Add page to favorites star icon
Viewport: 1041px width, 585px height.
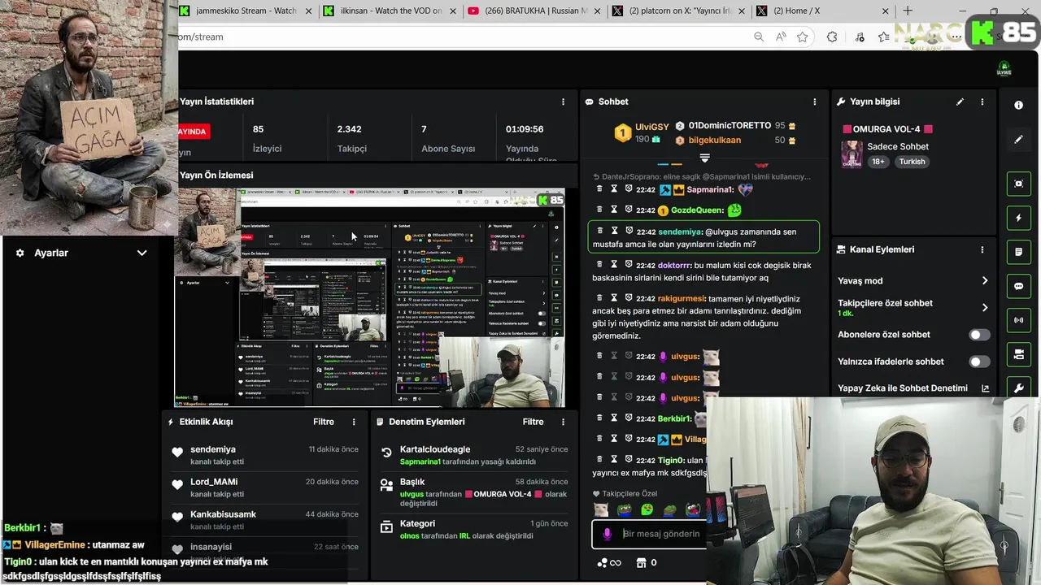pyautogui.click(x=803, y=37)
